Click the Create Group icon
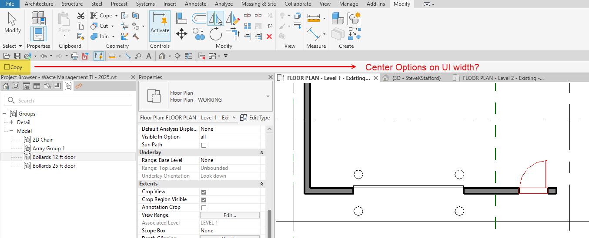Image resolution: width=589 pixels, height=238 pixels. (354, 18)
